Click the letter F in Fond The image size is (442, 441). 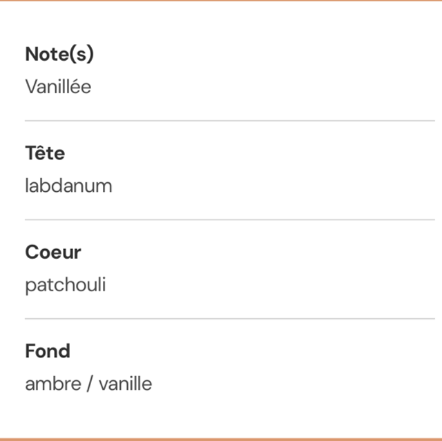[x=30, y=351]
